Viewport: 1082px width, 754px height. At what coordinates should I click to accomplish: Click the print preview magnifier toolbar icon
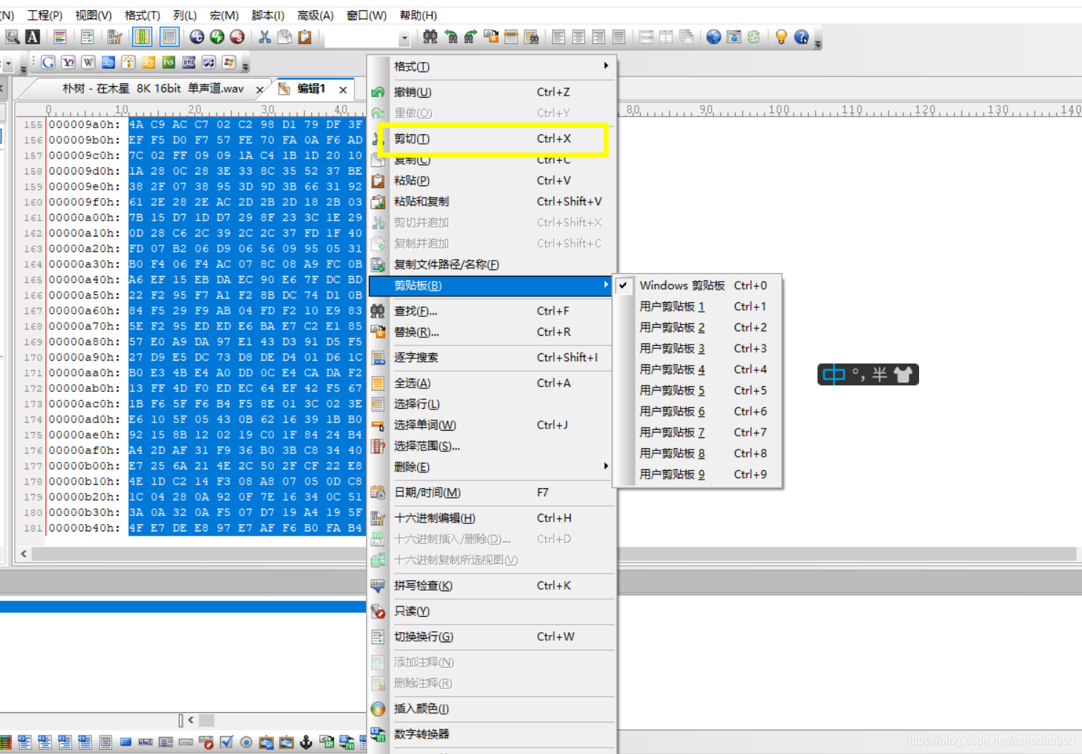click(x=12, y=36)
